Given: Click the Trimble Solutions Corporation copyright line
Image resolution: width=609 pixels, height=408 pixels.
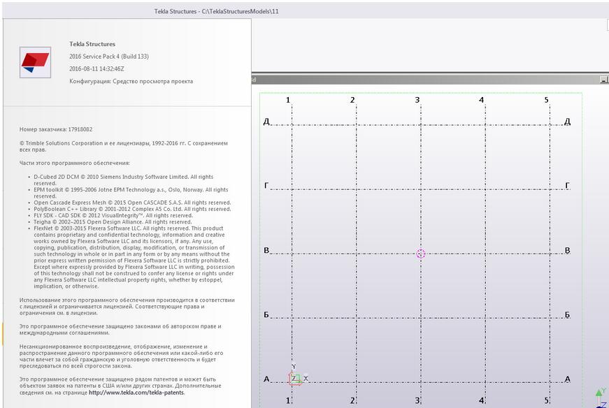Looking at the screenshot, I should 124,146.
